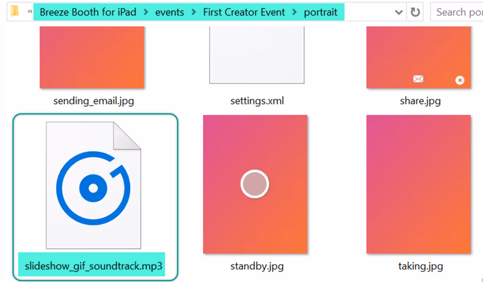The height and width of the screenshot is (282, 483).
Task: Expand the chevron after events breadcrumb
Action: click(x=194, y=12)
